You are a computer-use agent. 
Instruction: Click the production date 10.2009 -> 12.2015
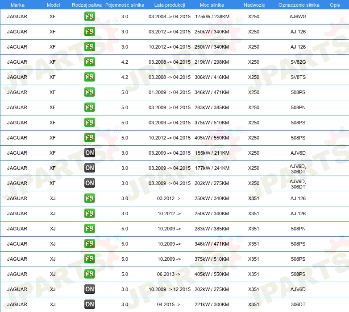(x=170, y=289)
